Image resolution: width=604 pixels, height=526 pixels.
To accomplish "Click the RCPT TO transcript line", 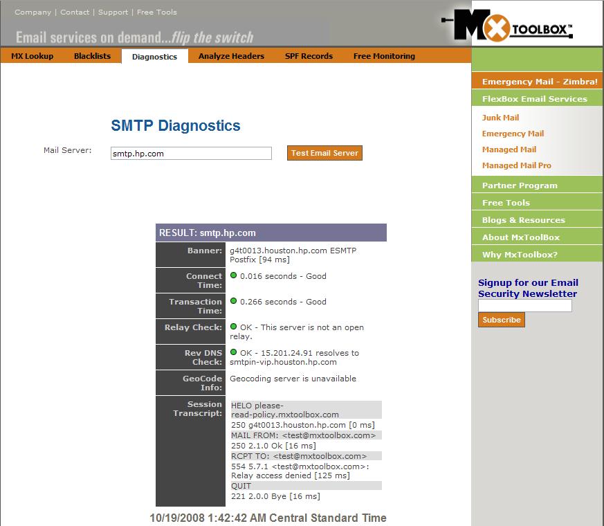I will (x=306, y=456).
